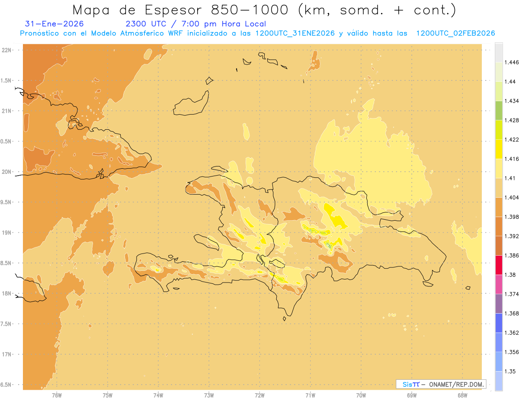Image resolution: width=519 pixels, height=401 pixels.
Task: Click the WRF forecast description line
Action: [x=257, y=34]
